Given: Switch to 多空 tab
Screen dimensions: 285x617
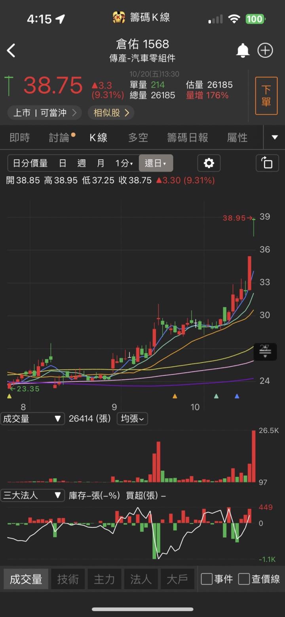Looking at the screenshot, I should (138, 137).
